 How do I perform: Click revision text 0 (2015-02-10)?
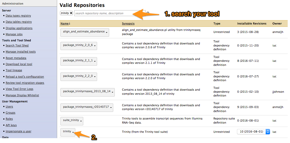click(x=248, y=92)
